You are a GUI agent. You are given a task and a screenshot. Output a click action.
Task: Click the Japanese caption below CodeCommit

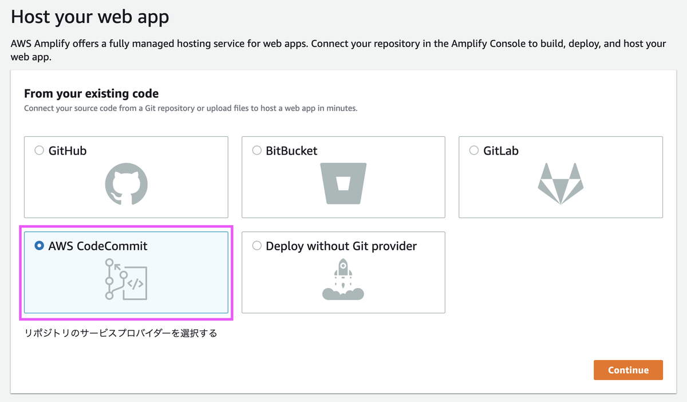click(x=121, y=333)
